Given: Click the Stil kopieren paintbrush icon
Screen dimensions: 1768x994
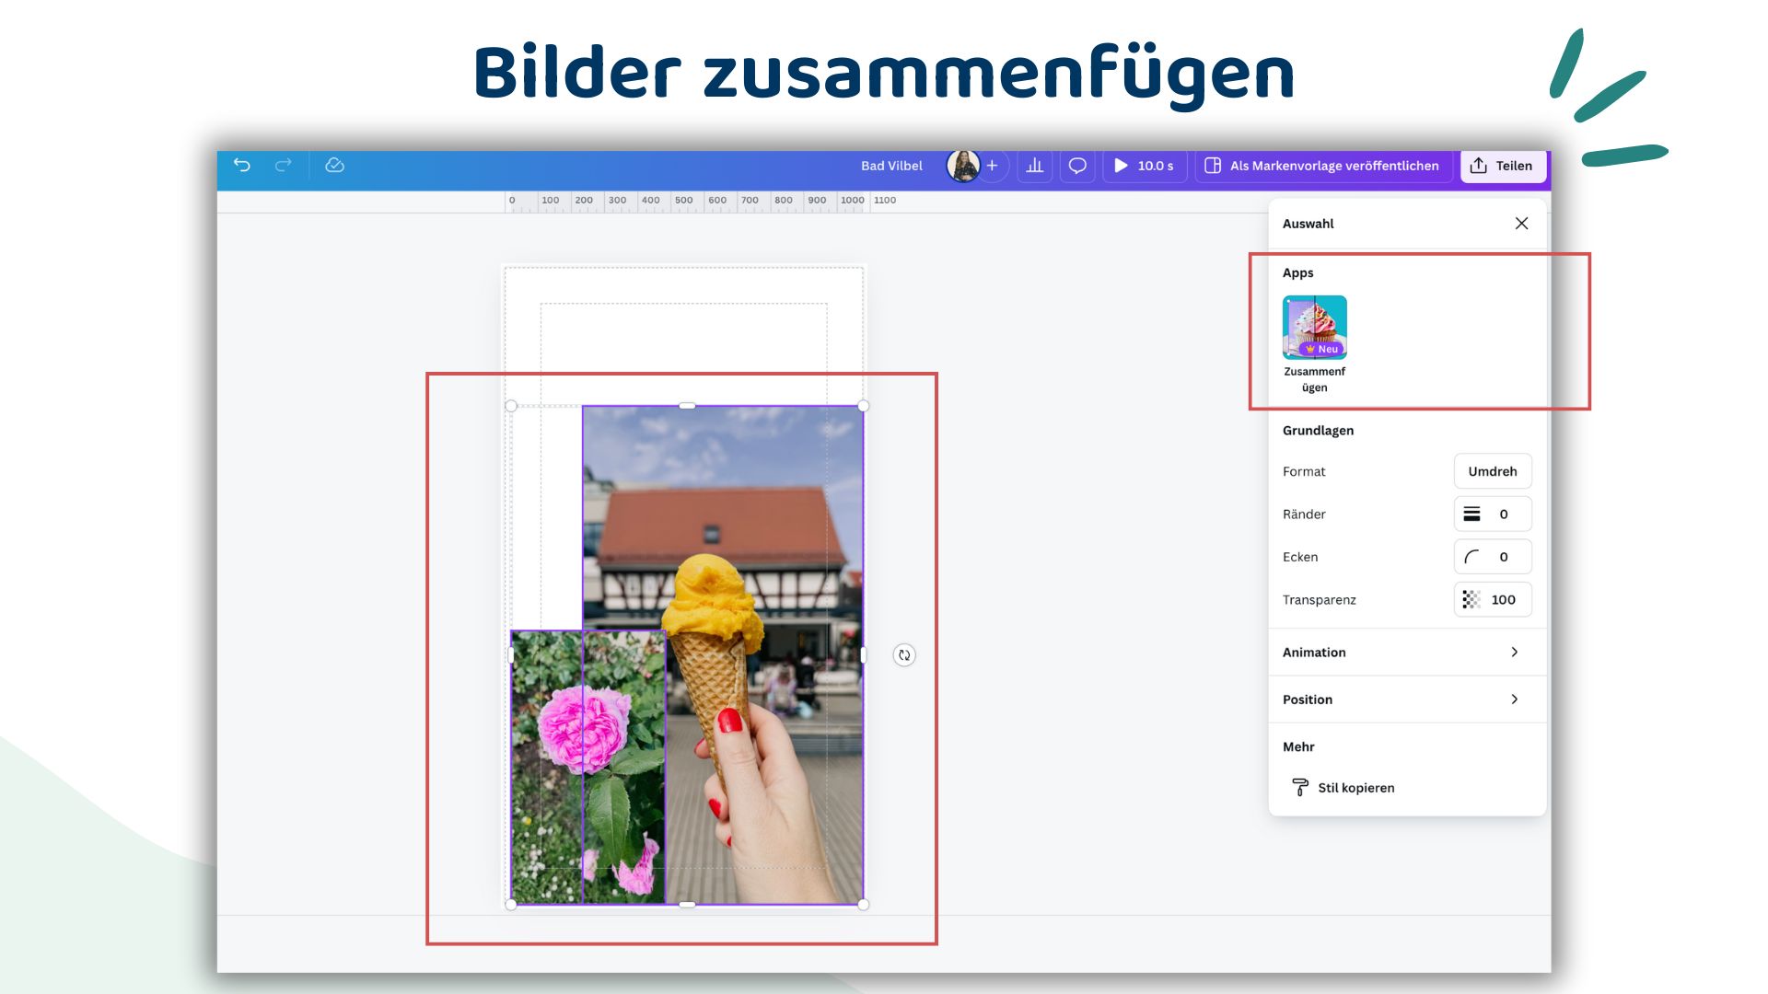Looking at the screenshot, I should [1300, 787].
